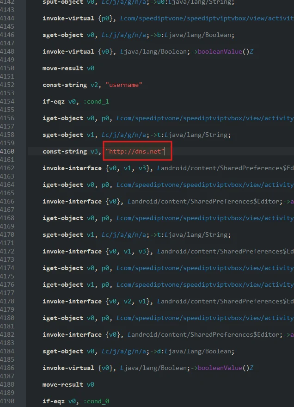Viewport: 294px width, 407px height.
Task: Click line number 4189 in the gutter
Action: (x=7, y=393)
